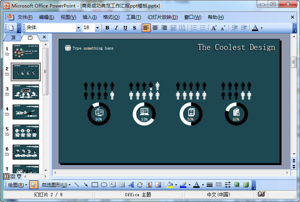300x202 pixels.
Task: Click the font size field showing 18
Action: 89,28
